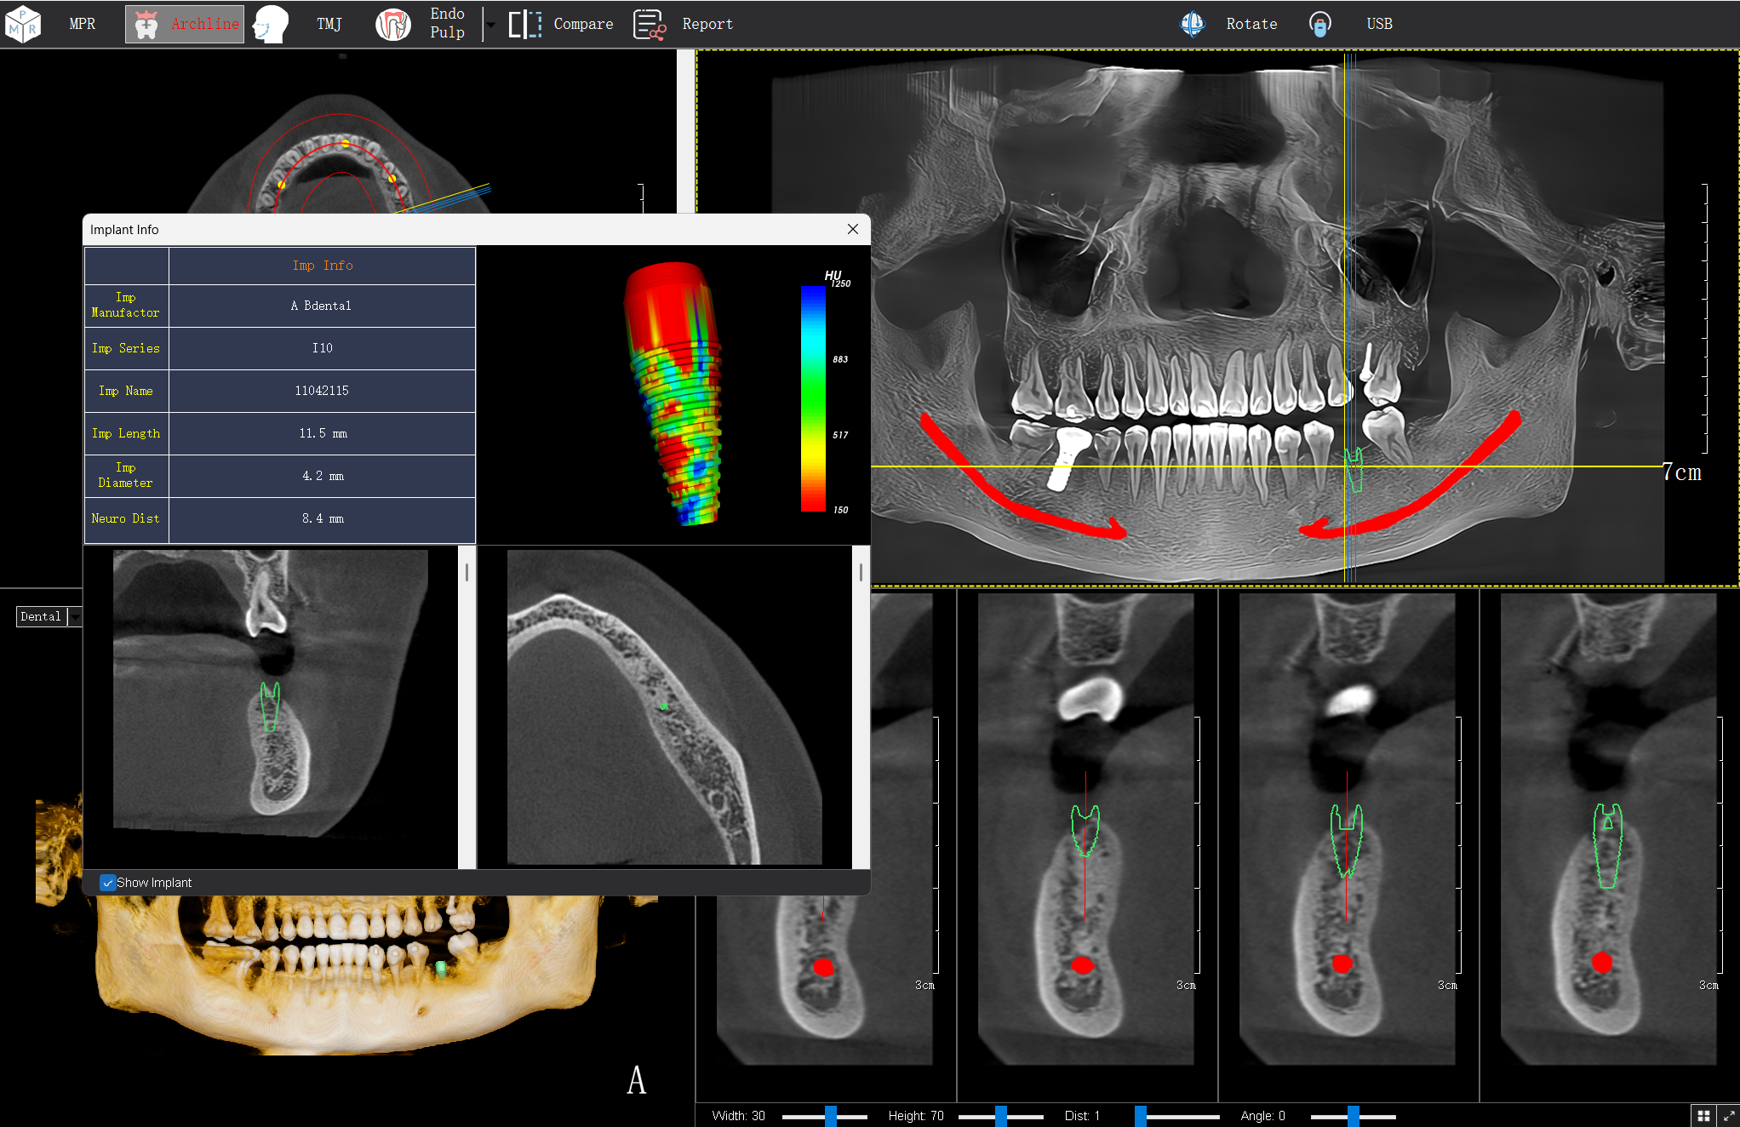Adjust the Width slider handle
Viewport: 1740px width, 1127px height.
click(830, 1116)
